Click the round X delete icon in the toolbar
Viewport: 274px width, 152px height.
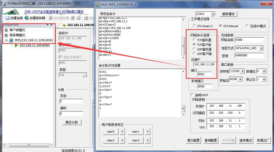[79, 18]
